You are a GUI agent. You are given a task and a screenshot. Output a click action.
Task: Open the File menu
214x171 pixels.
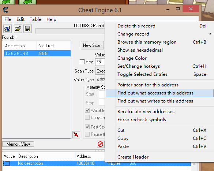(x=8, y=19)
